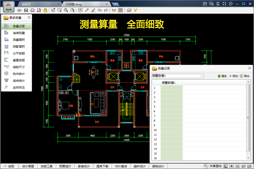This screenshot has height=169, width=254.
Task: Open the 设计画图 bottom tab
Action: (28, 166)
